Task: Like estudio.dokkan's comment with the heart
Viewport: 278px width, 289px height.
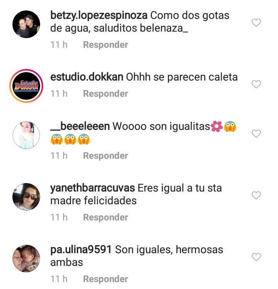Action: pyautogui.click(x=256, y=84)
